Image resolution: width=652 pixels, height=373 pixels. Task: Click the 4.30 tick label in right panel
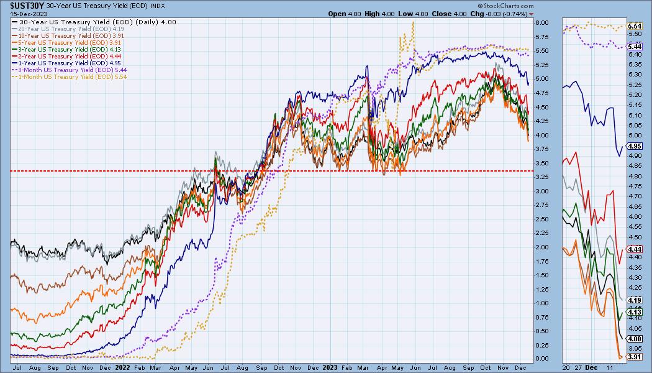click(635, 278)
